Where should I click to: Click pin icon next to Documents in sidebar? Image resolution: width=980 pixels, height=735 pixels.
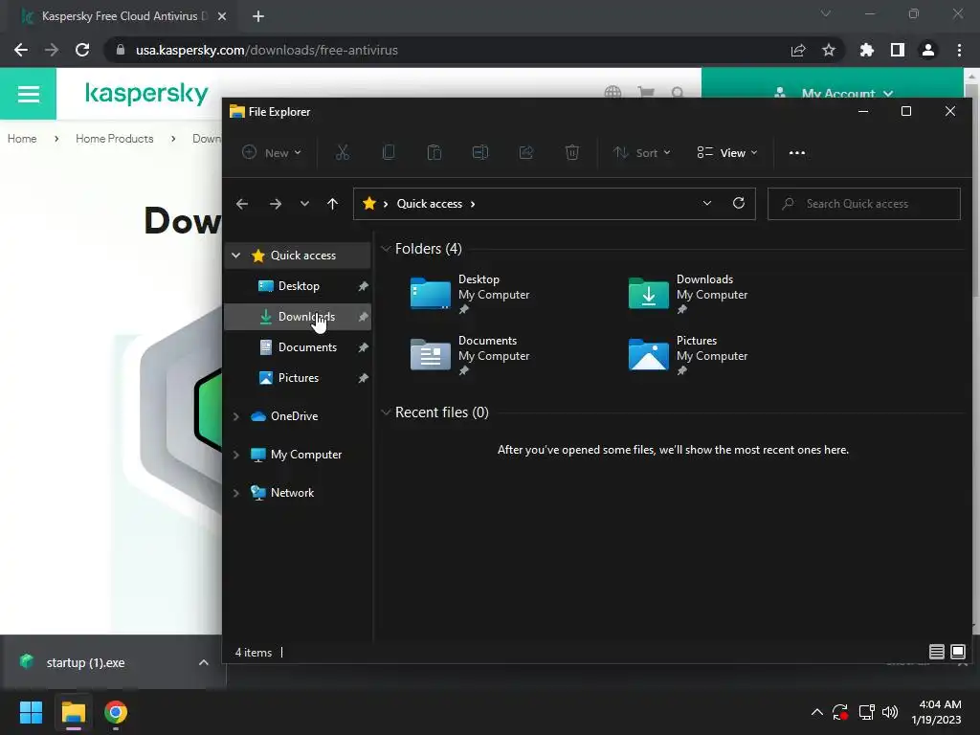click(x=363, y=347)
